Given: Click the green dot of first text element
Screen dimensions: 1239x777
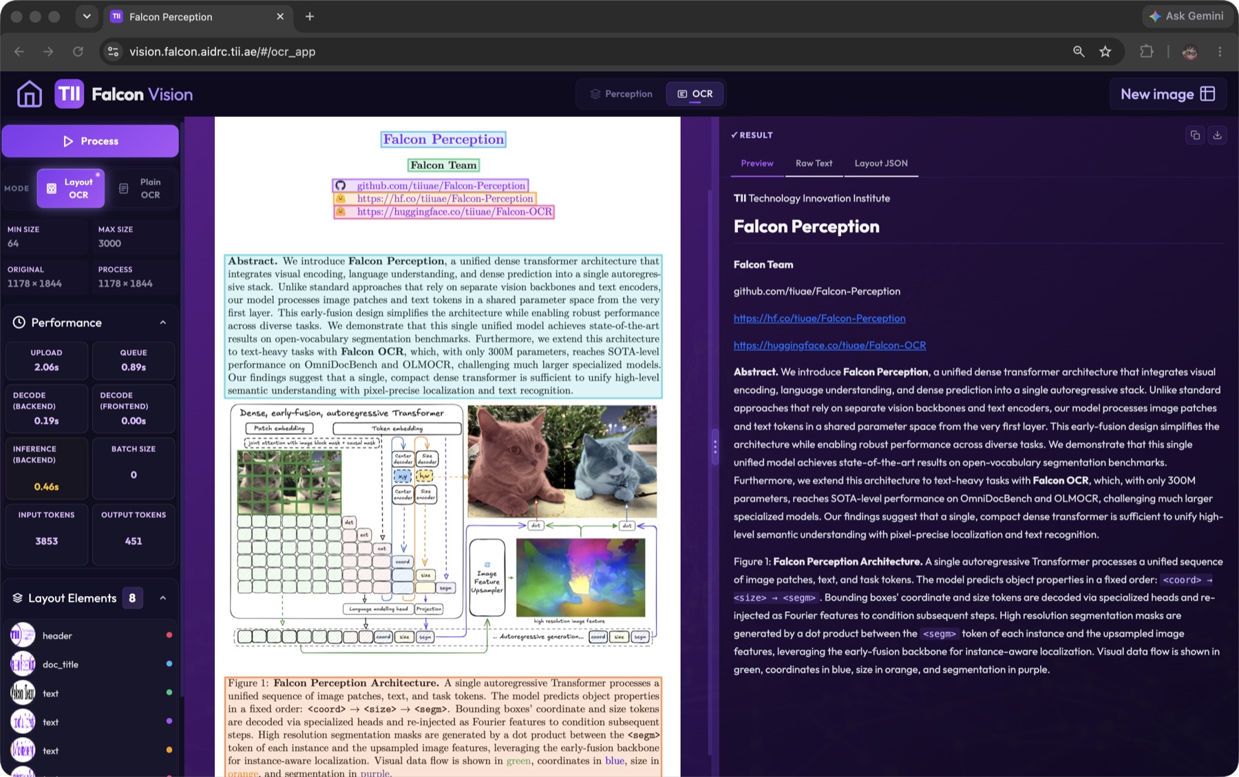Looking at the screenshot, I should (x=169, y=692).
